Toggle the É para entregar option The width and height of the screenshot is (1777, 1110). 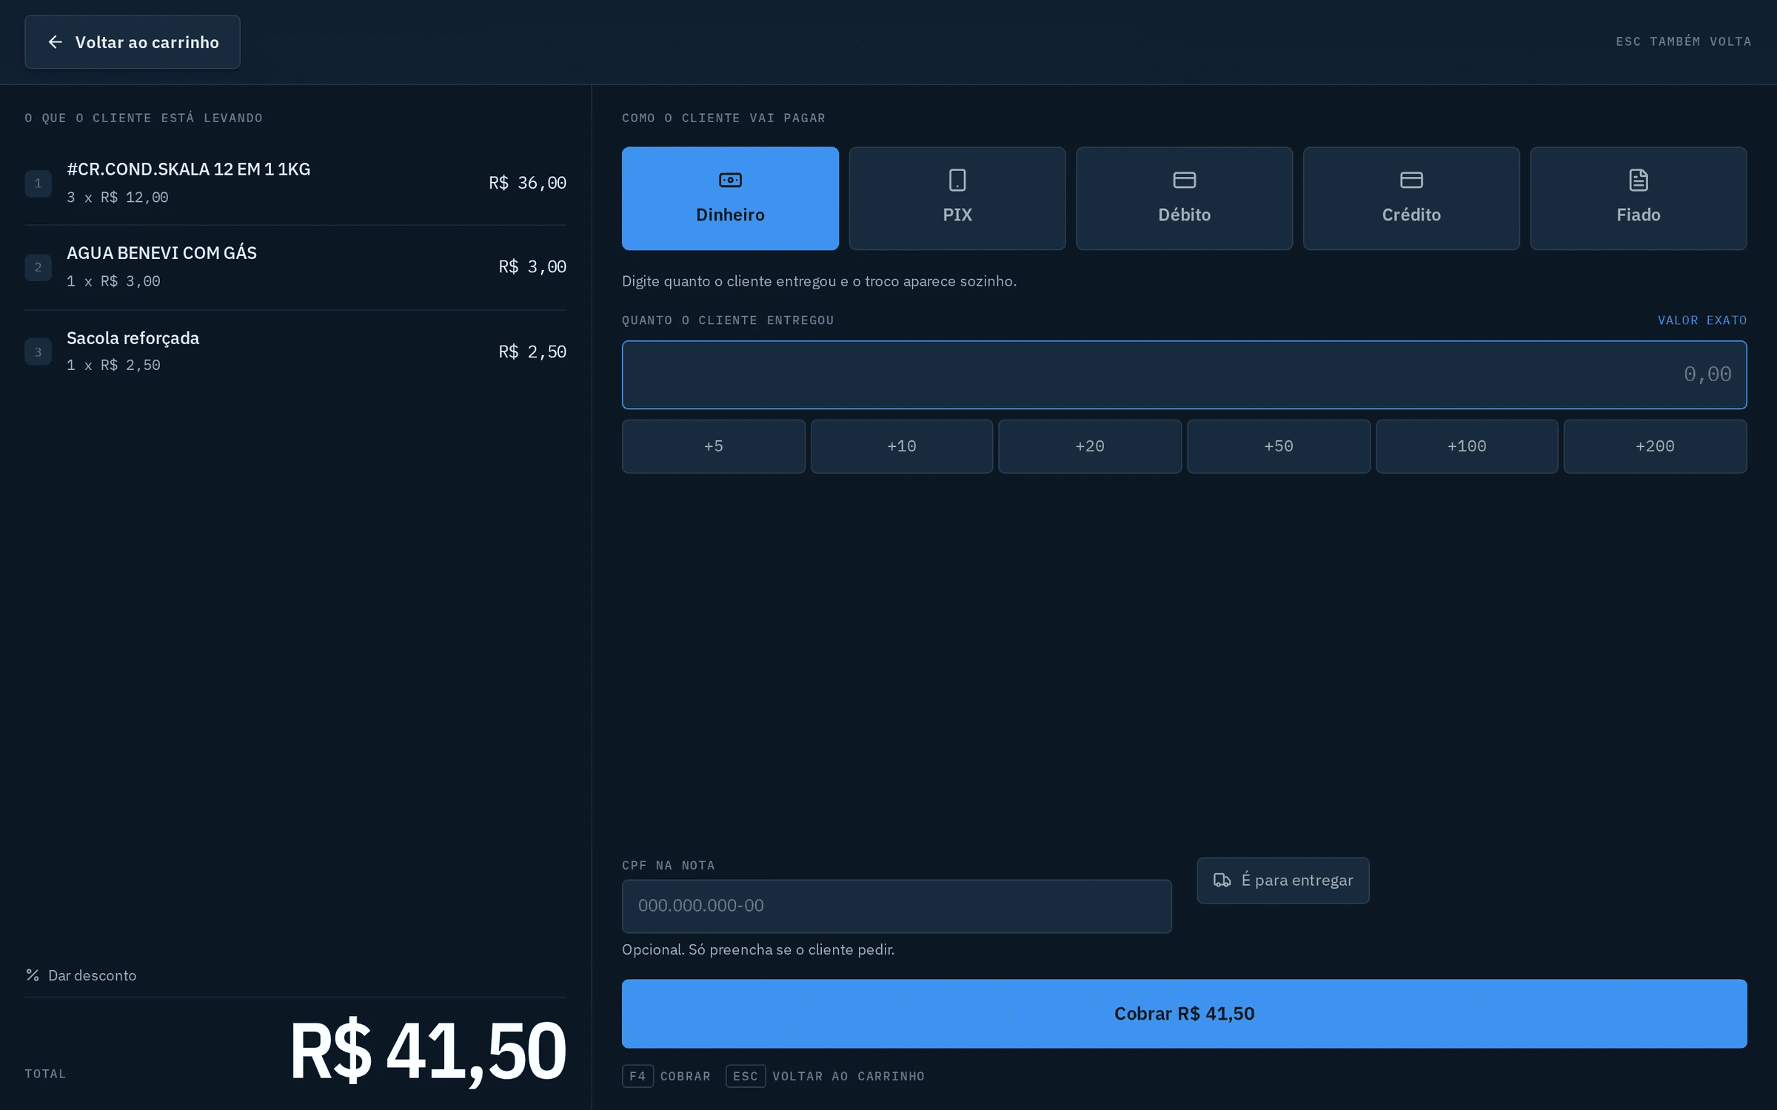click(1283, 881)
